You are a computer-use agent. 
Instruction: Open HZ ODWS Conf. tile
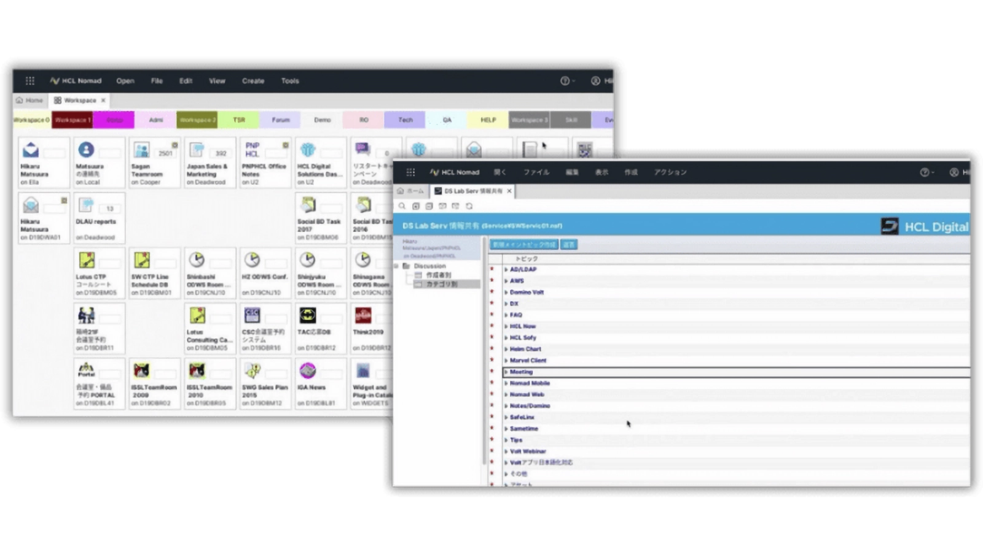pyautogui.click(x=265, y=274)
